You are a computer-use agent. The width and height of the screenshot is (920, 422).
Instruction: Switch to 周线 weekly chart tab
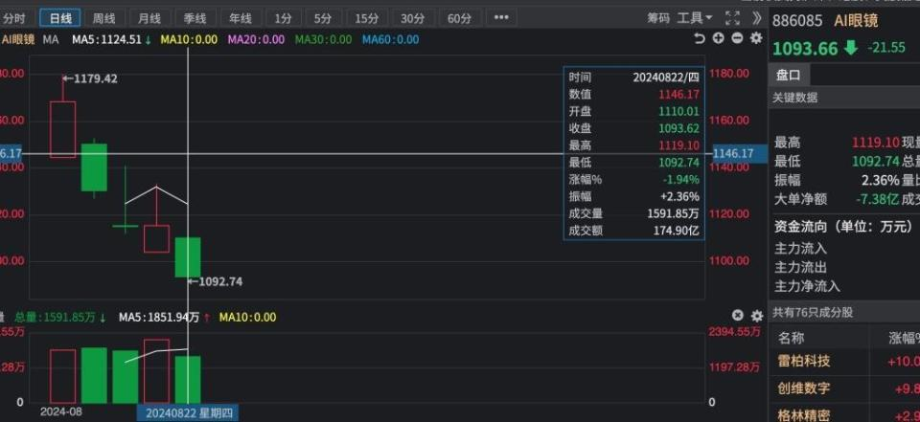click(103, 18)
